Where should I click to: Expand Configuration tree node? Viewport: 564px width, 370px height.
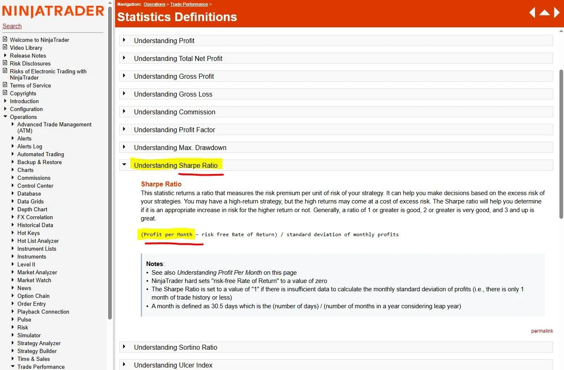[5, 109]
